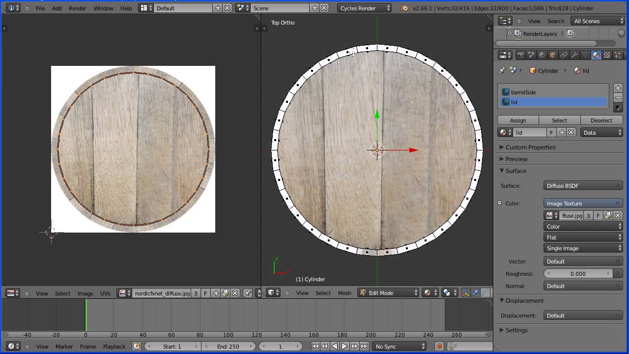The image size is (629, 354).
Task: Expand the RenderLayers outliner item
Action: click(510, 34)
